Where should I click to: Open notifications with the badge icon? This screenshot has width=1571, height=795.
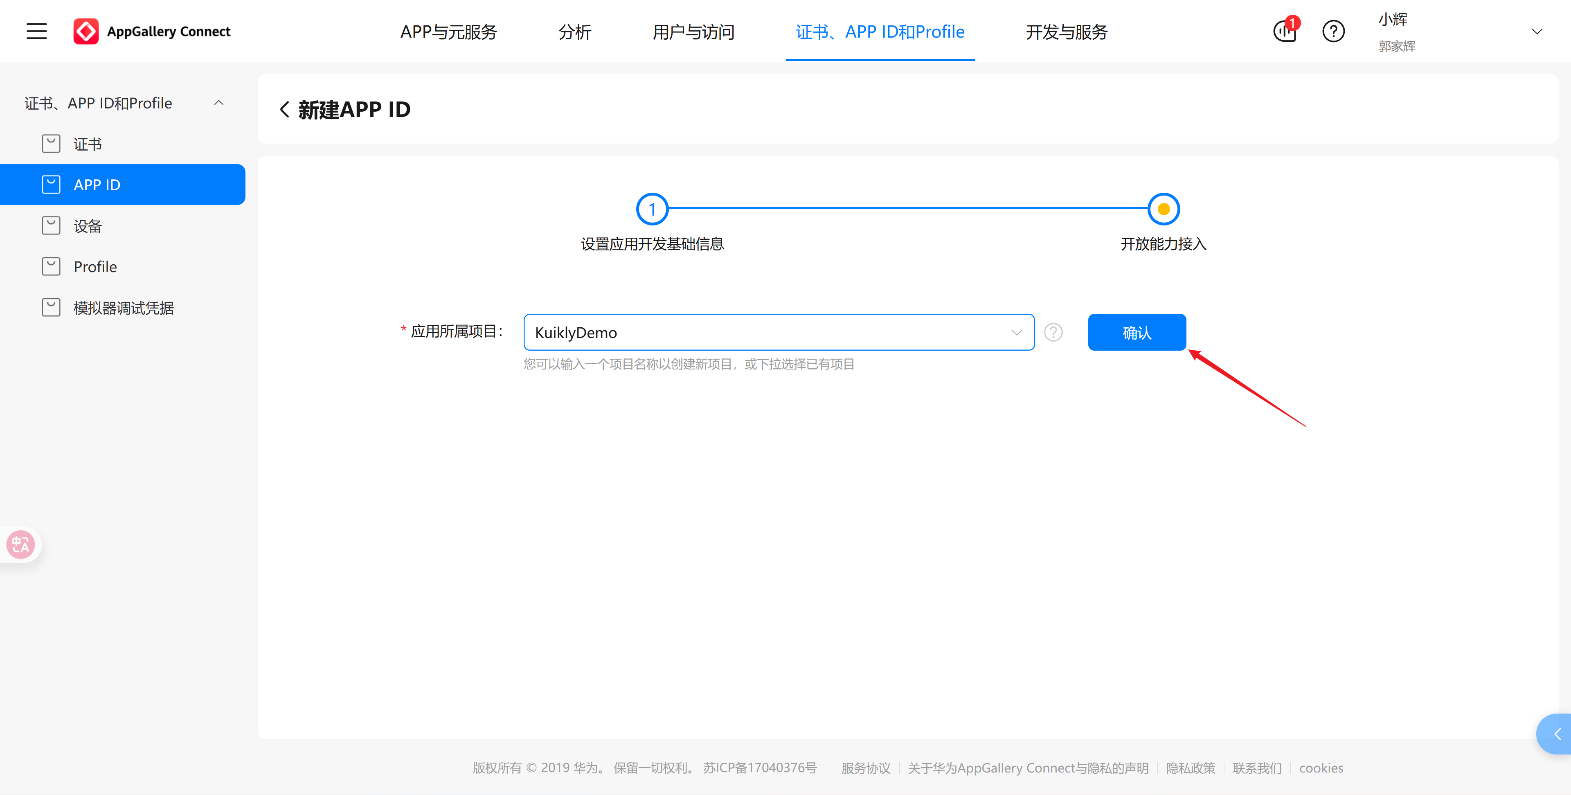coord(1285,31)
